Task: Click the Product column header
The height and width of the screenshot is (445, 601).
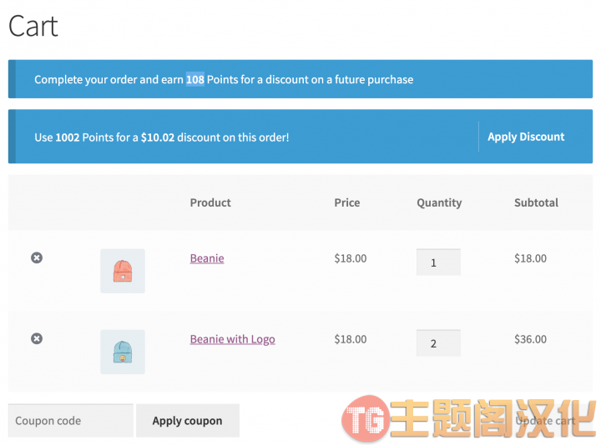Action: click(210, 202)
